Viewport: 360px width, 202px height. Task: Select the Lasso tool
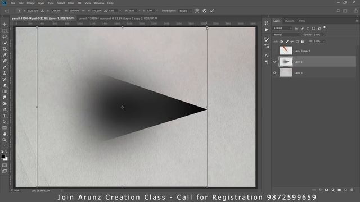(x=4, y=36)
